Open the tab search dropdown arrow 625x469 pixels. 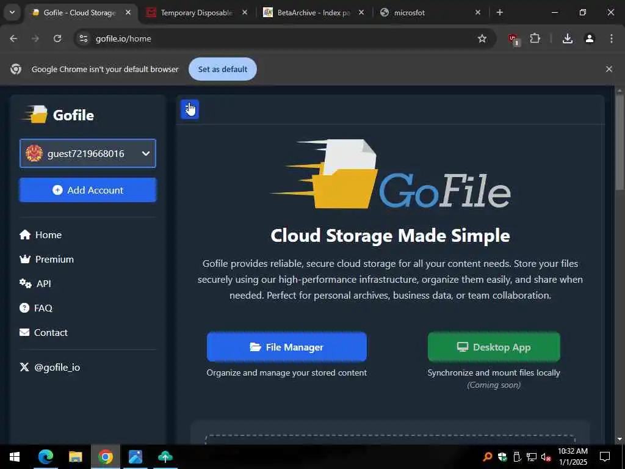(x=12, y=12)
